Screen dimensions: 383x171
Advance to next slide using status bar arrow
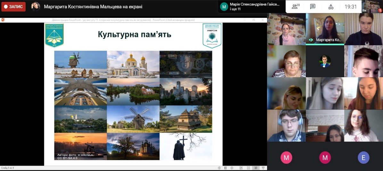[x=232, y=168]
